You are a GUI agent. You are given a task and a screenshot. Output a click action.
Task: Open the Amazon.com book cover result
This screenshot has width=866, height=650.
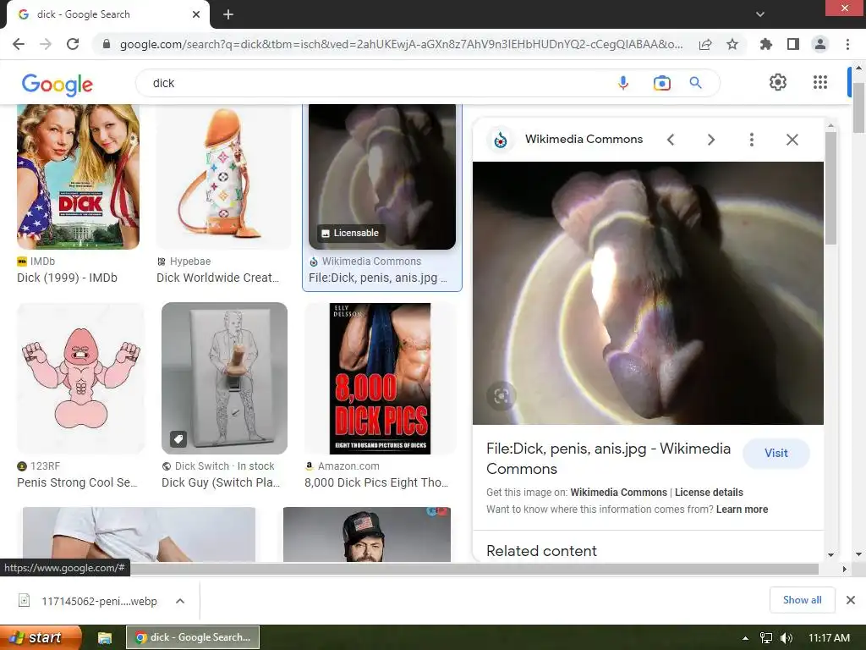(380, 378)
